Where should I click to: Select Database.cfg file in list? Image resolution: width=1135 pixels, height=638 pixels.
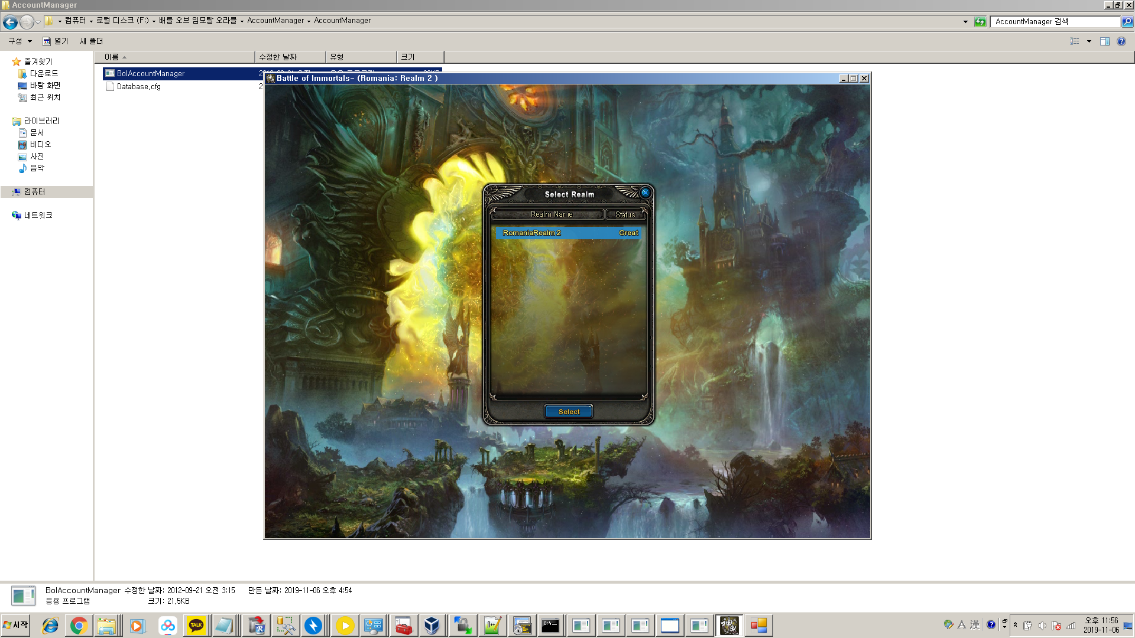[138, 87]
